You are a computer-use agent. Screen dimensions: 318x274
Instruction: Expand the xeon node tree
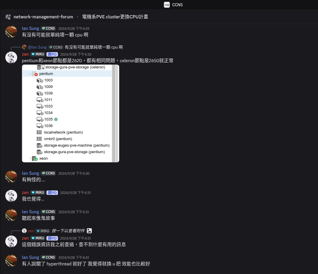(x=30, y=158)
